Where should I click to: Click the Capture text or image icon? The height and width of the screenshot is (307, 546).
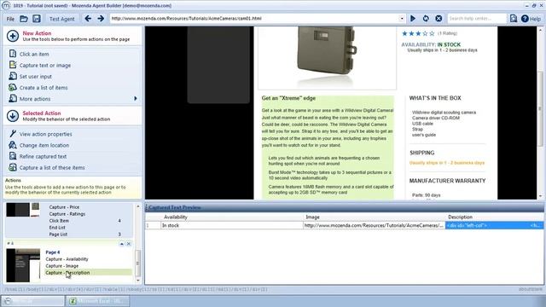(13, 65)
